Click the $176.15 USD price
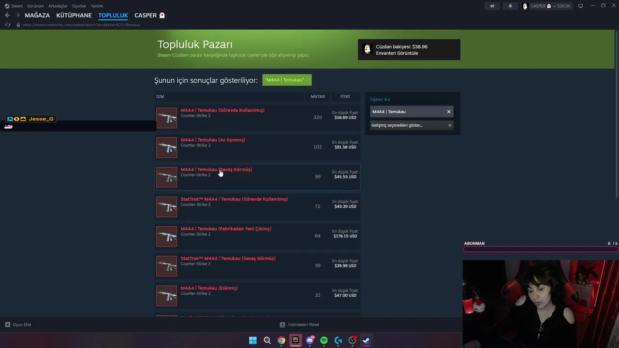 click(x=345, y=236)
